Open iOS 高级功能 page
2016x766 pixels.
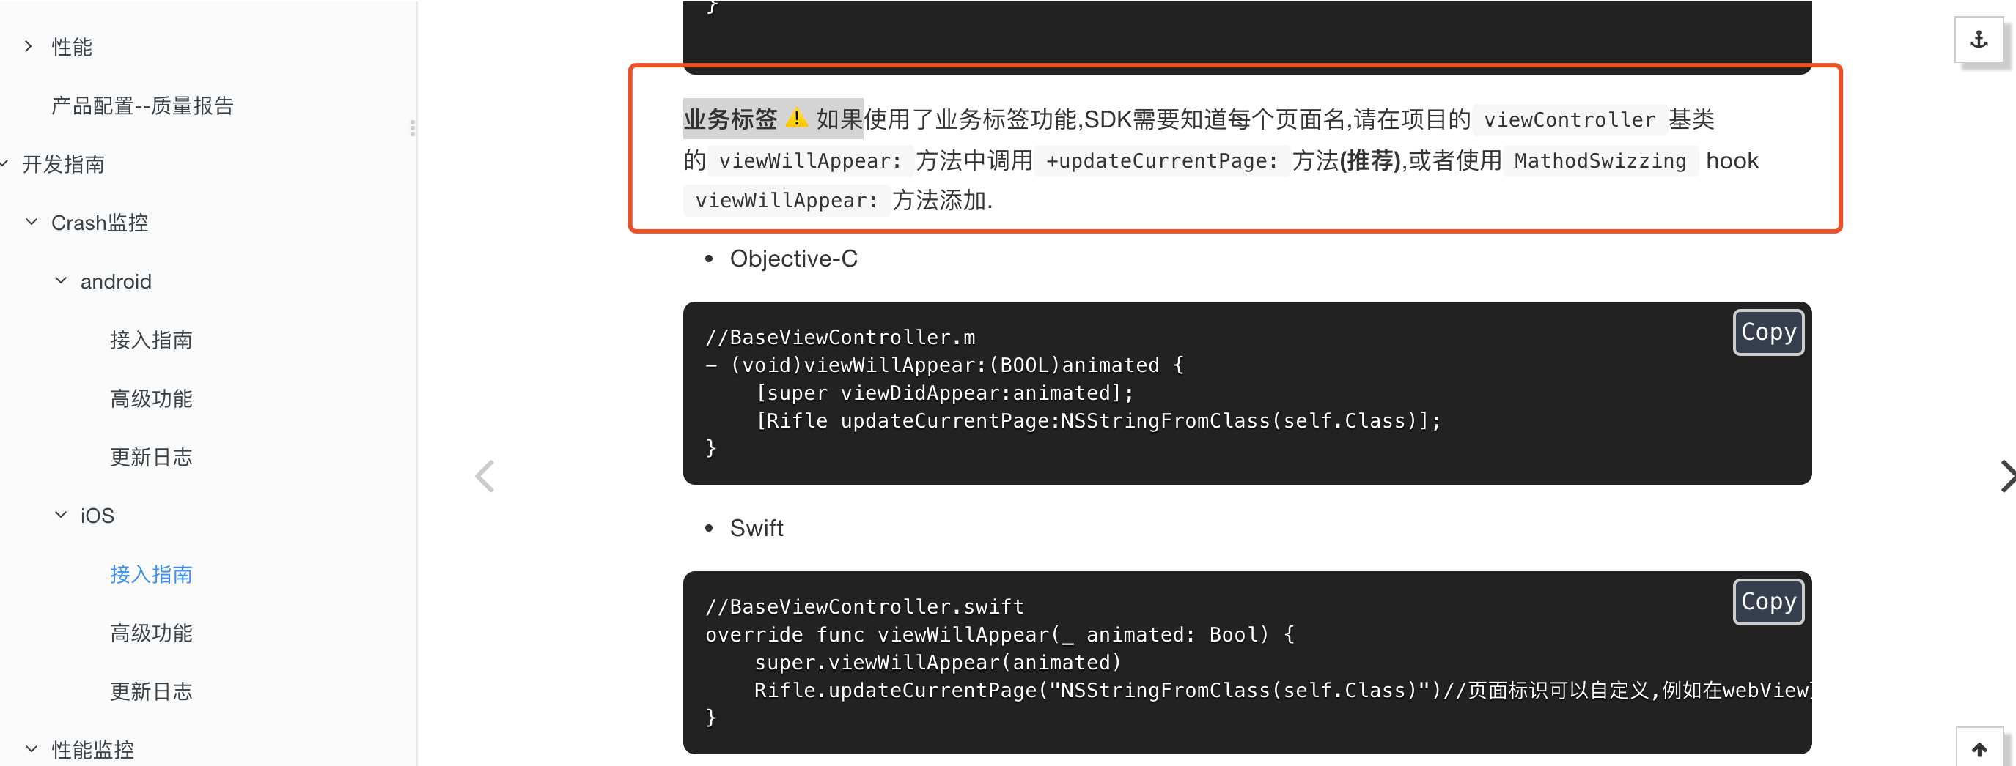click(151, 633)
